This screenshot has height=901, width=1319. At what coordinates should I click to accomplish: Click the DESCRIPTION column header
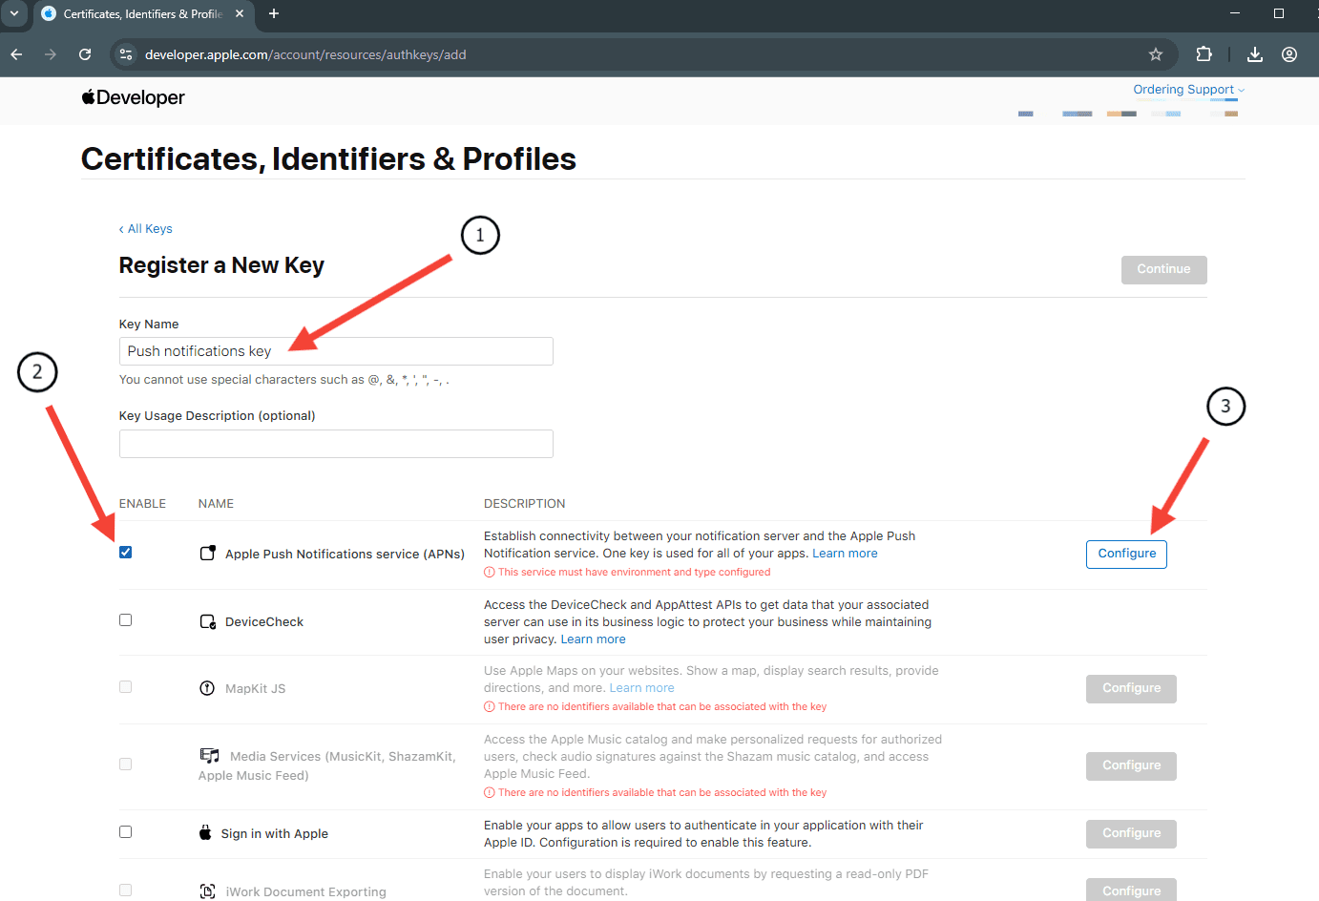(x=524, y=504)
